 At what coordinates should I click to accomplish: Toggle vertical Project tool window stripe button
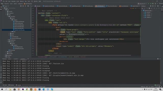[1, 8]
